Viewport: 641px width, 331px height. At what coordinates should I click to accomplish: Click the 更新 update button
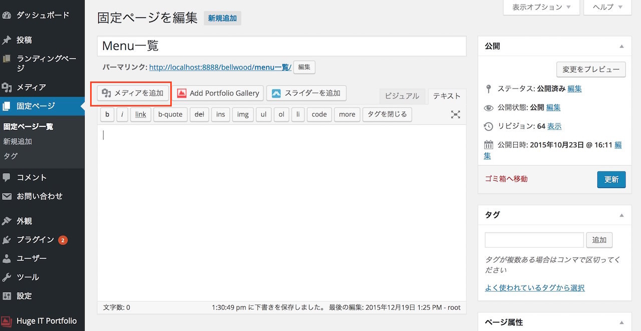coord(611,179)
